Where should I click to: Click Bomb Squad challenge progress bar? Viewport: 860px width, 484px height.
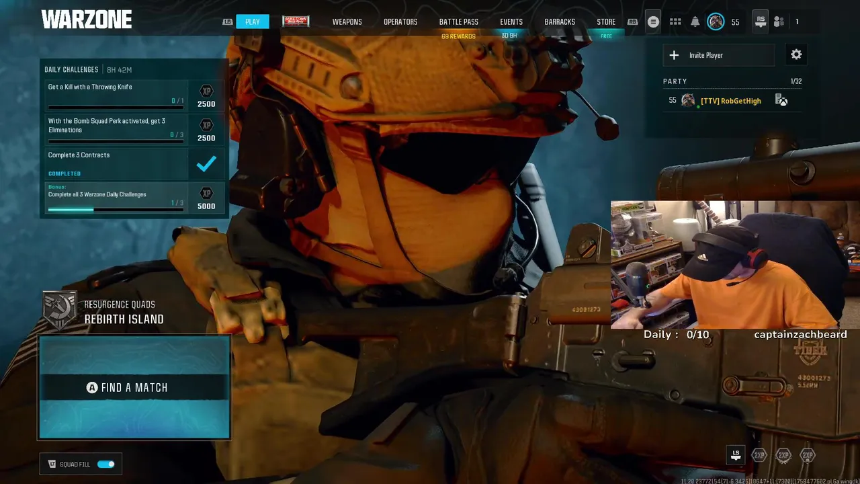(x=116, y=140)
